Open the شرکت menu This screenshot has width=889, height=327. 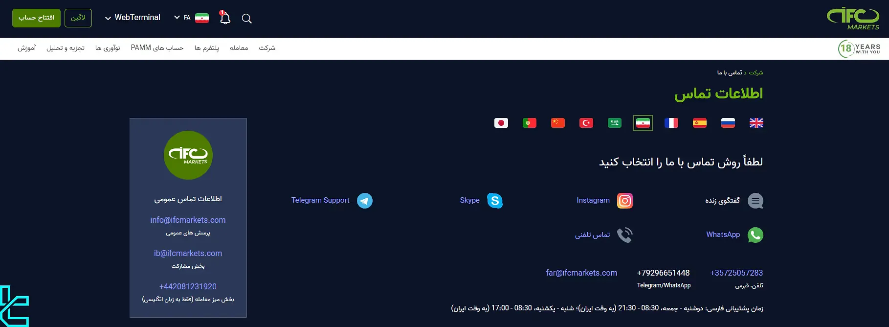pyautogui.click(x=267, y=48)
